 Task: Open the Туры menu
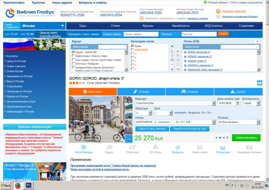(83, 26)
